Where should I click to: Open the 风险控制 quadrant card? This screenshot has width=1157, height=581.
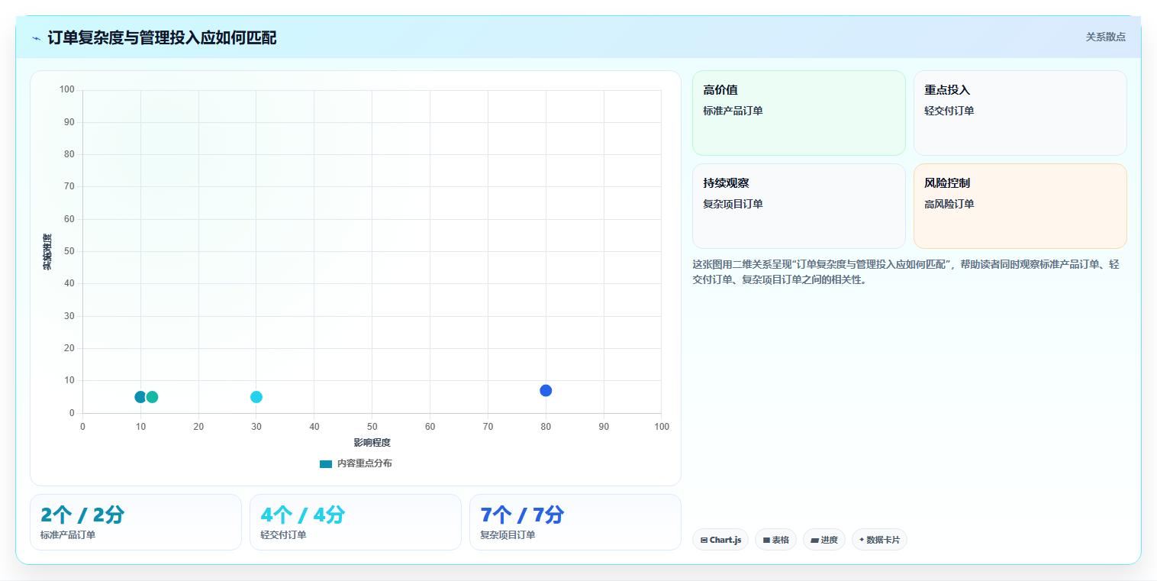pos(1020,206)
